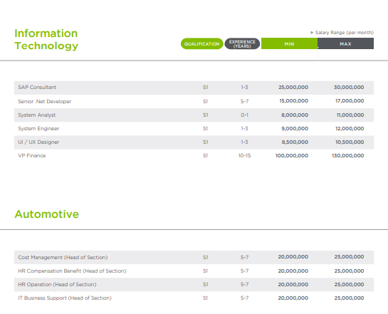Click the Senior .Net Developer job title
The width and height of the screenshot is (388, 314).
click(x=45, y=101)
